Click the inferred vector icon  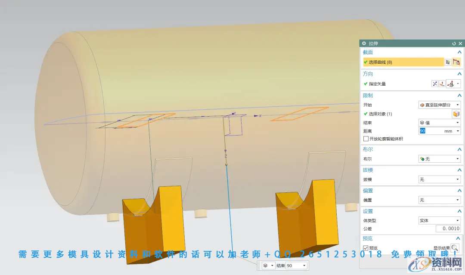click(451, 84)
